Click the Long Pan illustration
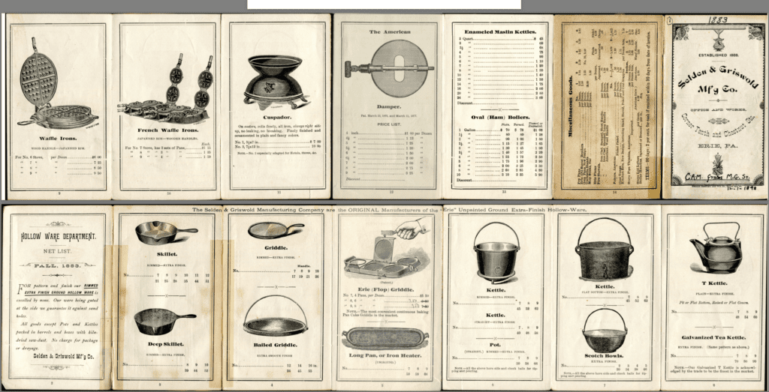The width and height of the screenshot is (769, 392). pos(385,338)
